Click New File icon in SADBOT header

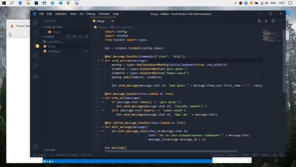point(68,37)
